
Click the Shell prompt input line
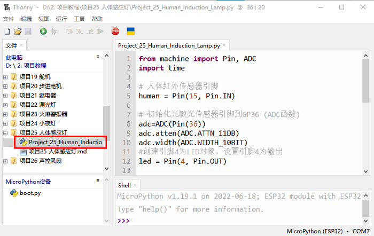tap(240, 221)
